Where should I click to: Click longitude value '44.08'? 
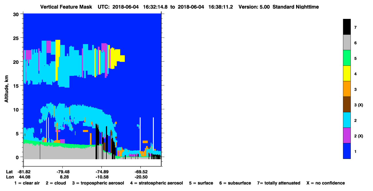click(24, 177)
